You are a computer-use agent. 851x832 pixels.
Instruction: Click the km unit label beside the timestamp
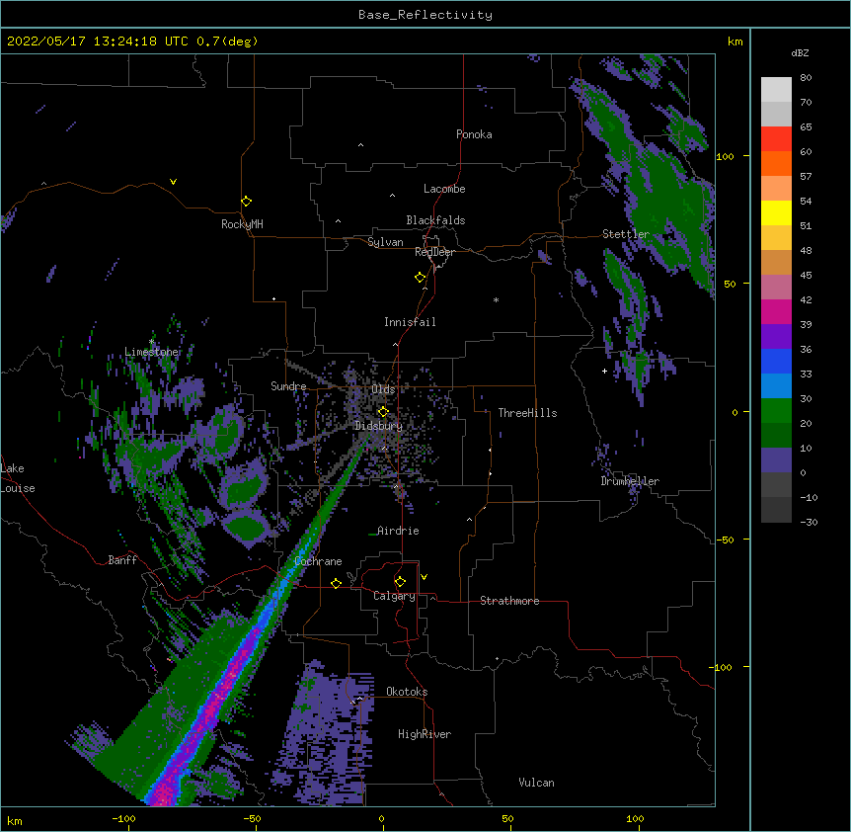pyautogui.click(x=735, y=42)
